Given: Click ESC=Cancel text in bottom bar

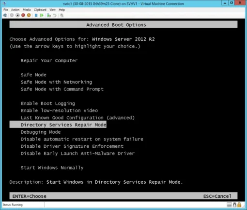Looking at the screenshot, I should [x=217, y=196].
